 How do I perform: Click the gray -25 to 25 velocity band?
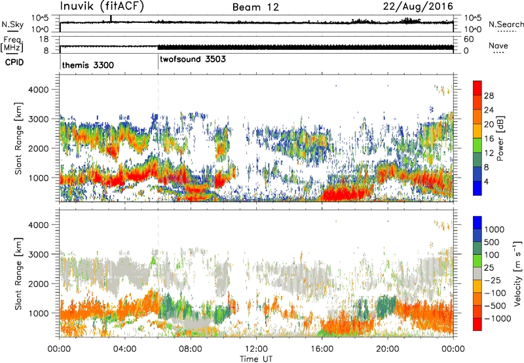tap(477, 273)
